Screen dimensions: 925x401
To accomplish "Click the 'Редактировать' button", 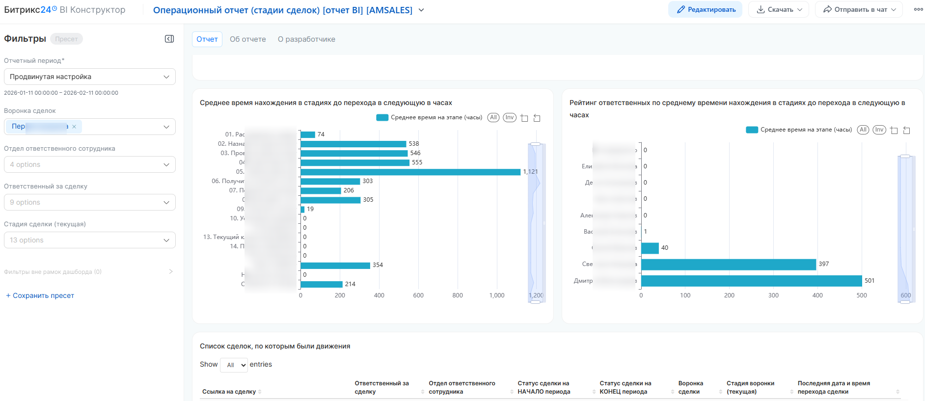I will (706, 9).
